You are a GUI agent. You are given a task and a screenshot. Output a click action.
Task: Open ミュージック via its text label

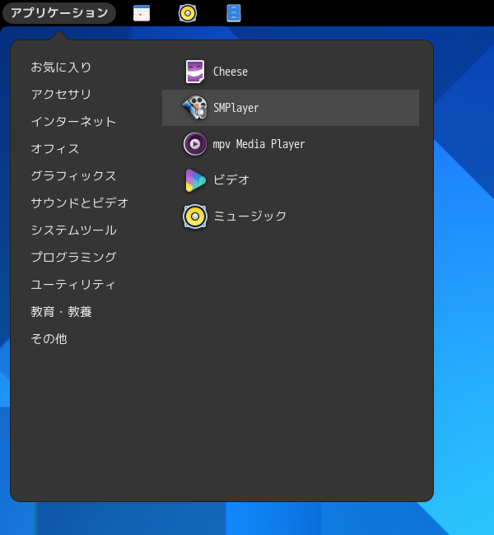(x=250, y=216)
